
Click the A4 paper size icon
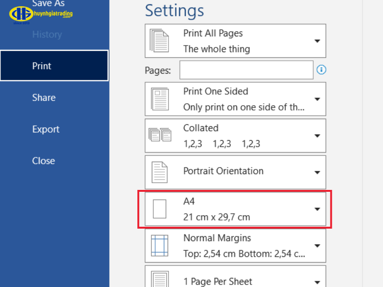(159, 210)
